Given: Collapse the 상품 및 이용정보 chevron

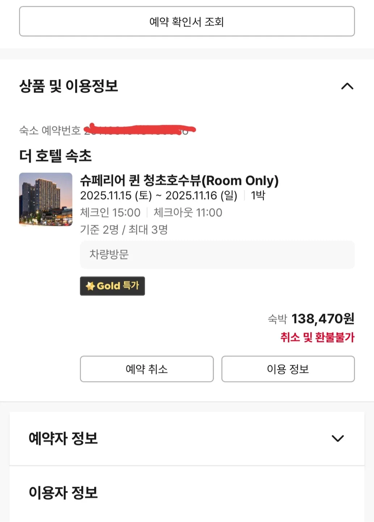Looking at the screenshot, I should tap(347, 86).
